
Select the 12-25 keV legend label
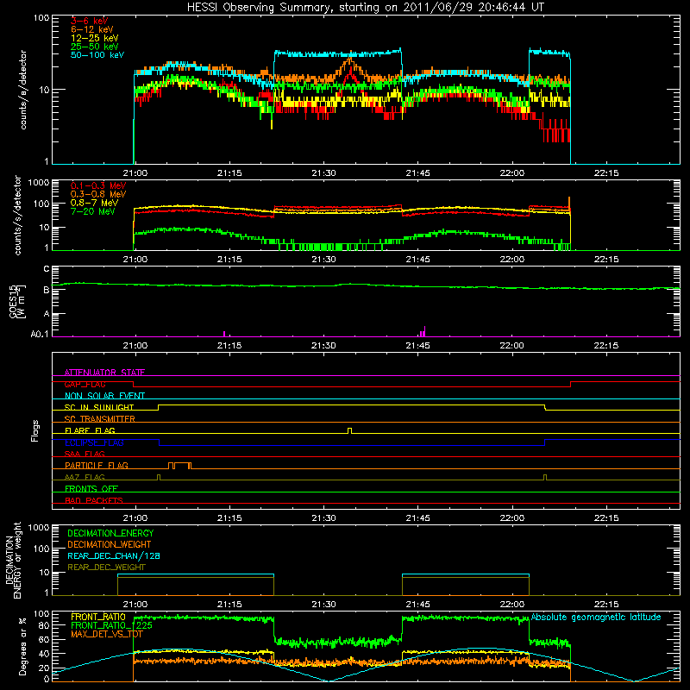[x=95, y=38]
